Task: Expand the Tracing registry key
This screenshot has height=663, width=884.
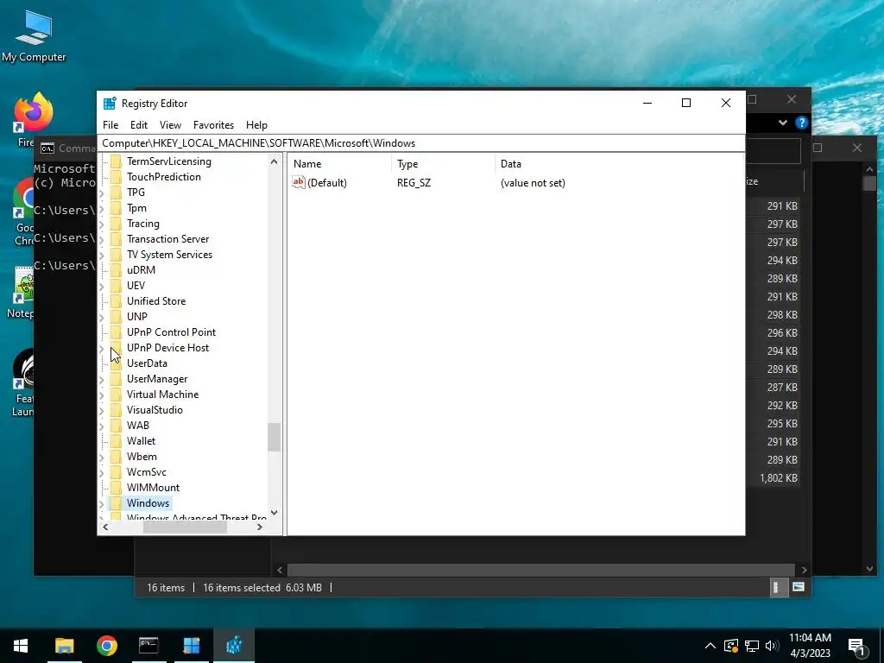Action: pos(102,224)
